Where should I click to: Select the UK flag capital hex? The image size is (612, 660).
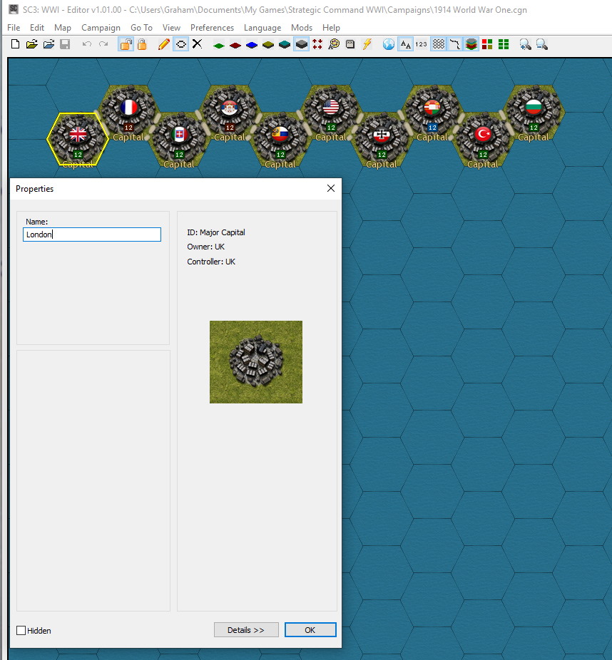pyautogui.click(x=78, y=139)
